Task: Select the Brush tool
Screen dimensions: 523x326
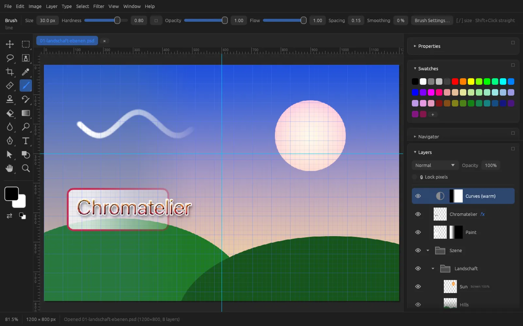Action: tap(25, 85)
